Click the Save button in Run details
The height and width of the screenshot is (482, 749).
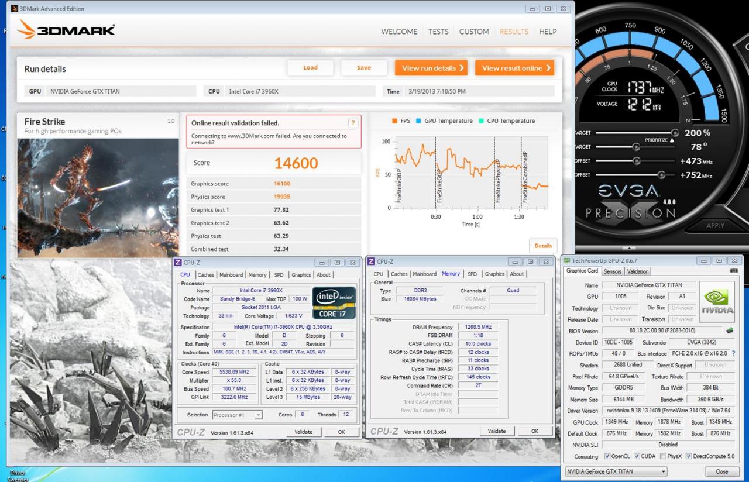364,68
